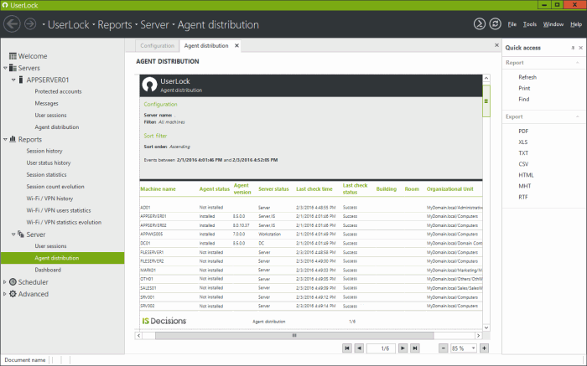Collapse the Reports tree node
Image resolution: width=587 pixels, height=366 pixels.
click(x=5, y=139)
